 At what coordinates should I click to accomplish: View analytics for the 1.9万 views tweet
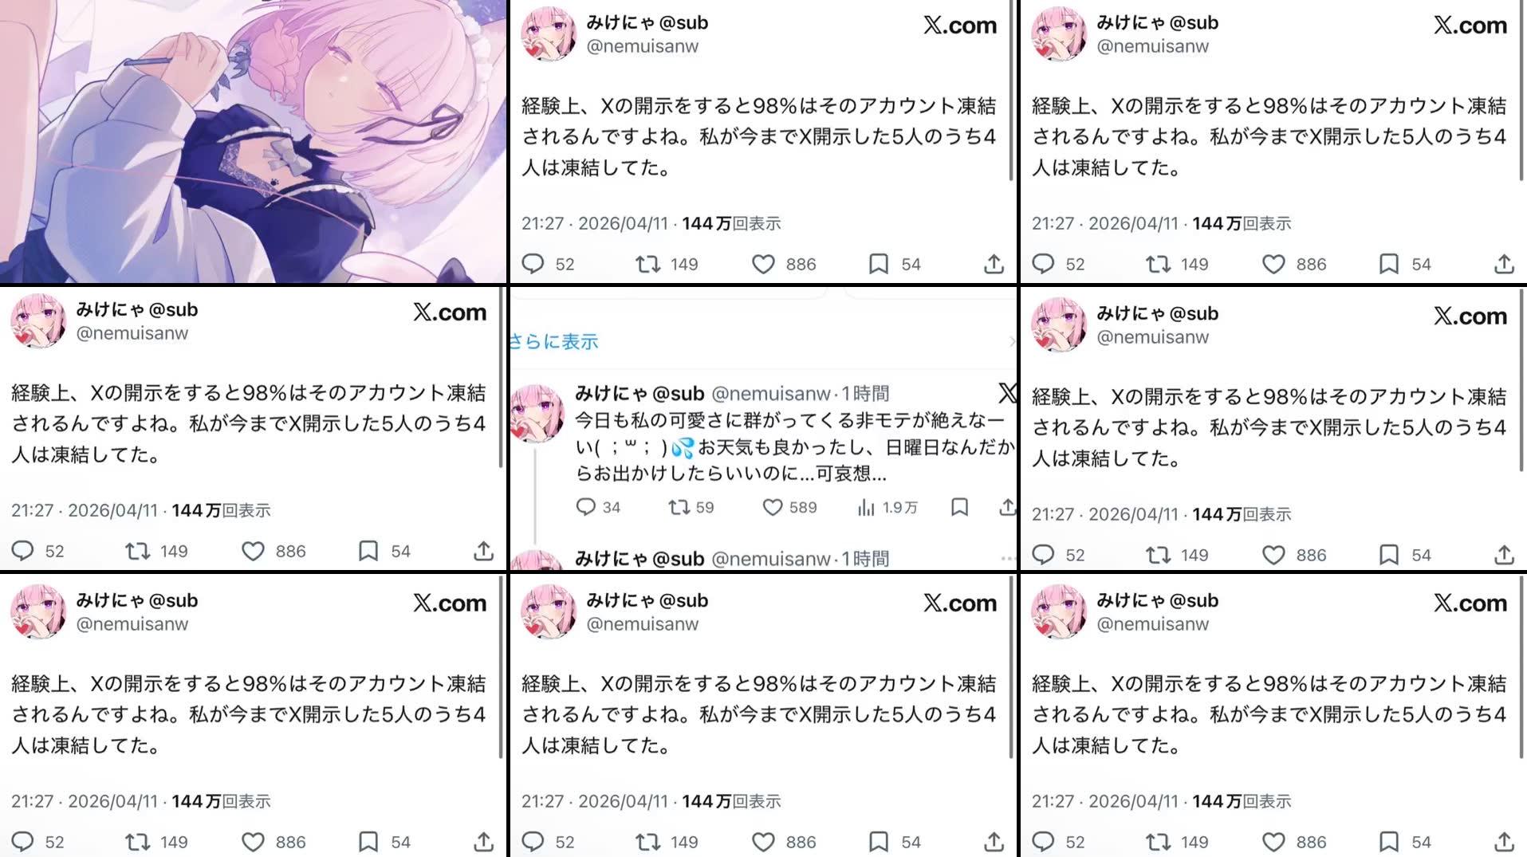click(887, 507)
